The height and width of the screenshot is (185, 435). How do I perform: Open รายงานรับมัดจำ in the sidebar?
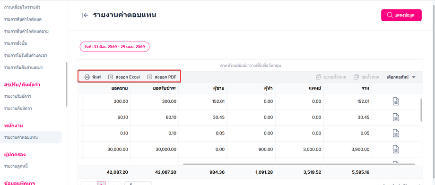[17, 96]
